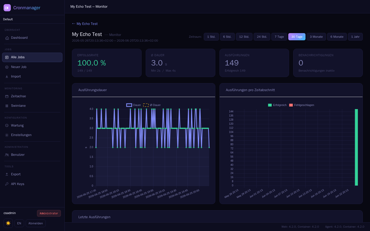Select the 24 Std. time range
The width and height of the screenshot is (370, 231).
(x=262, y=37)
